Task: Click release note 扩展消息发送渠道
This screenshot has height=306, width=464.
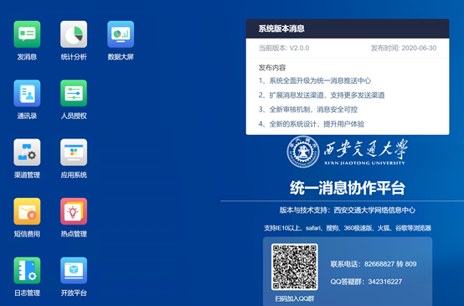Action: [322, 95]
